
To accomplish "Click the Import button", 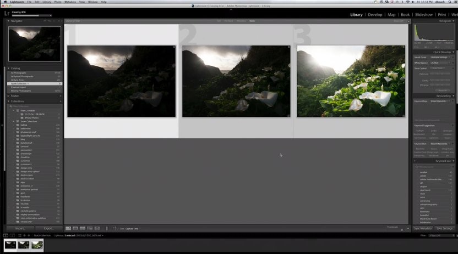I will (20, 228).
